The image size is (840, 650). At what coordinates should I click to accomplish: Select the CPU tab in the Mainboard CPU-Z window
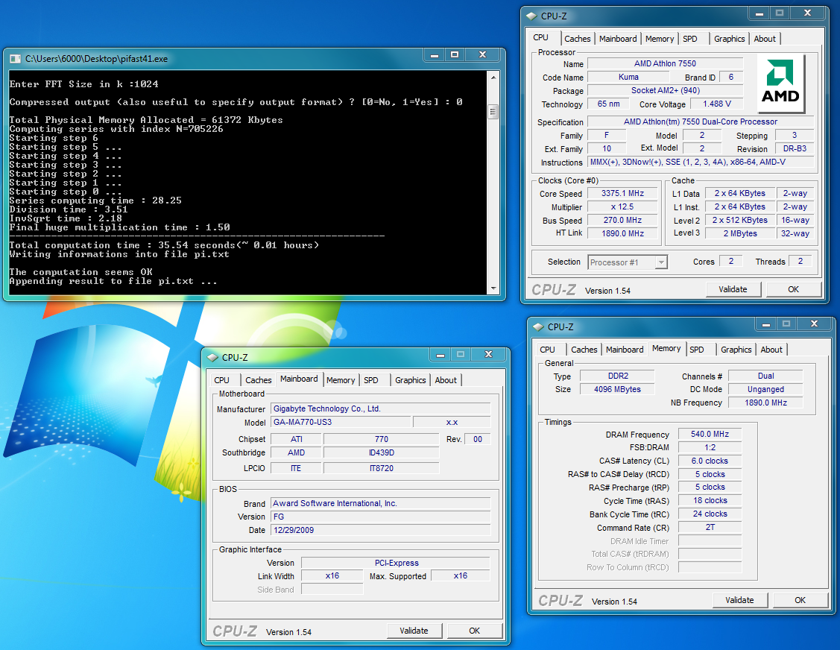tap(222, 380)
